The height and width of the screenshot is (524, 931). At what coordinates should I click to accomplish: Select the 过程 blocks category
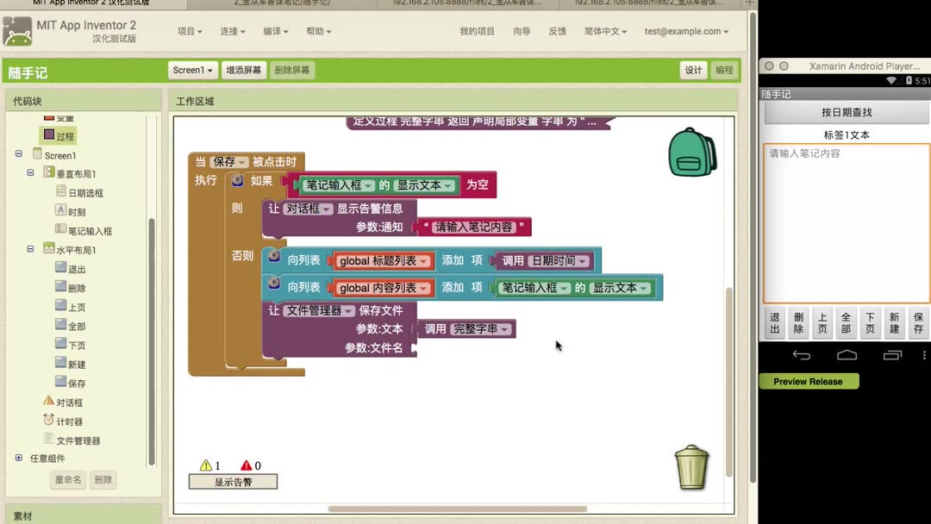(59, 135)
